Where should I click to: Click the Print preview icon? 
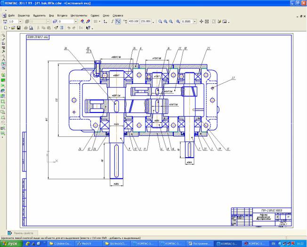(x=31, y=28)
